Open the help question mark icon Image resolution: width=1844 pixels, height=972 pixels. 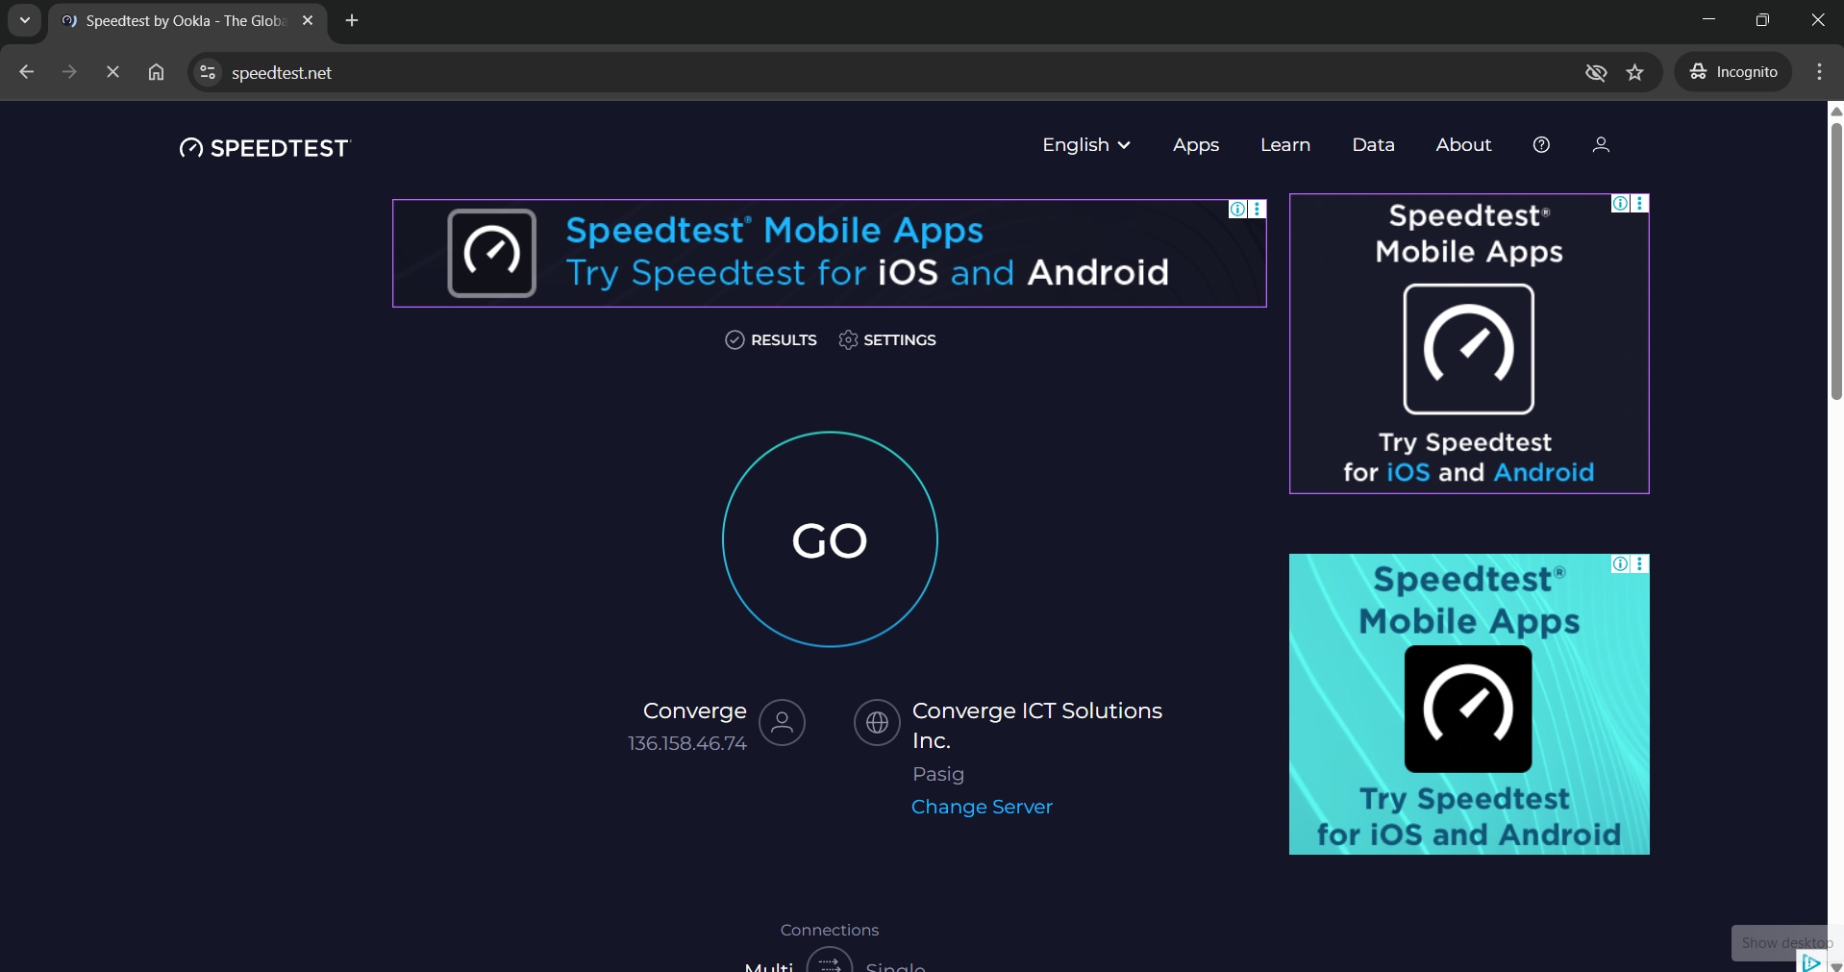(1541, 145)
